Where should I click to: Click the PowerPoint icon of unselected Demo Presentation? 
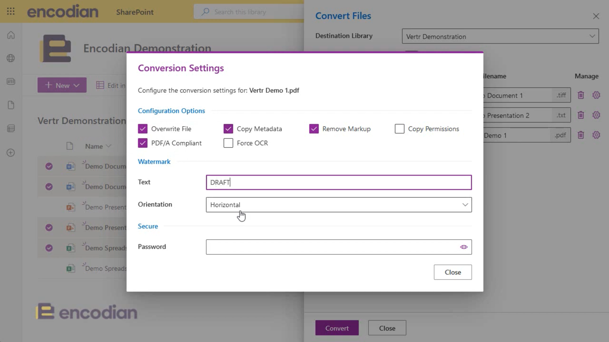(70, 207)
